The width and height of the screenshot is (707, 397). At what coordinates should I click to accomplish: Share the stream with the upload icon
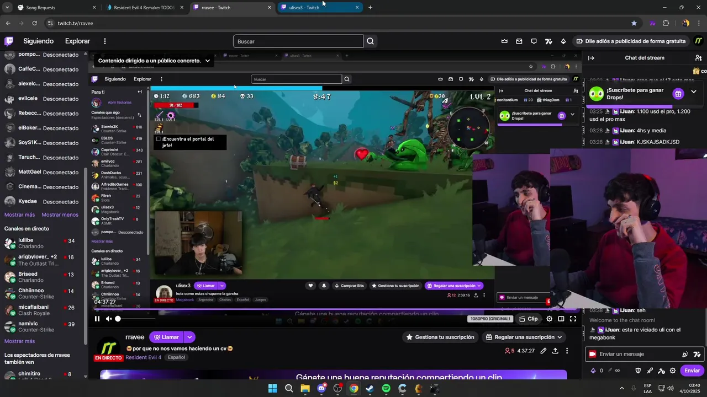pyautogui.click(x=555, y=351)
